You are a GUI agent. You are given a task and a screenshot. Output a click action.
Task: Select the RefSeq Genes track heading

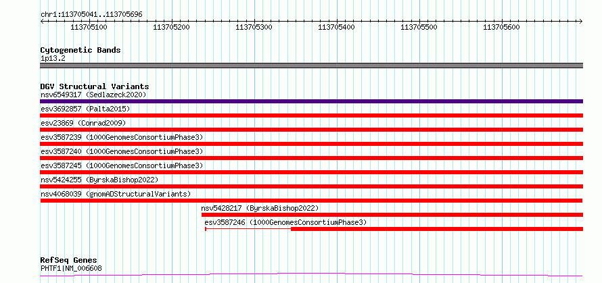coord(69,261)
